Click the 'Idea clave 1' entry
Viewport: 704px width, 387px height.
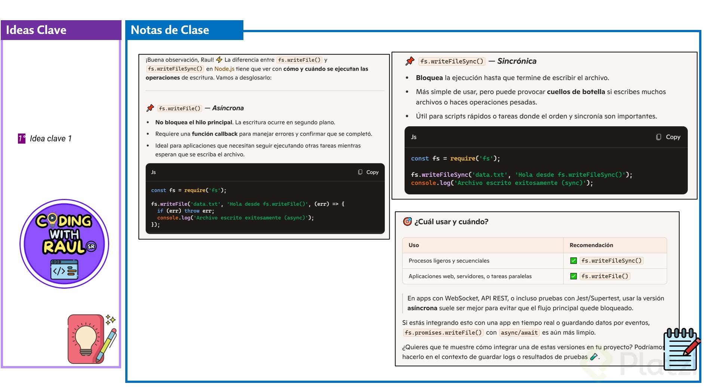50,138
